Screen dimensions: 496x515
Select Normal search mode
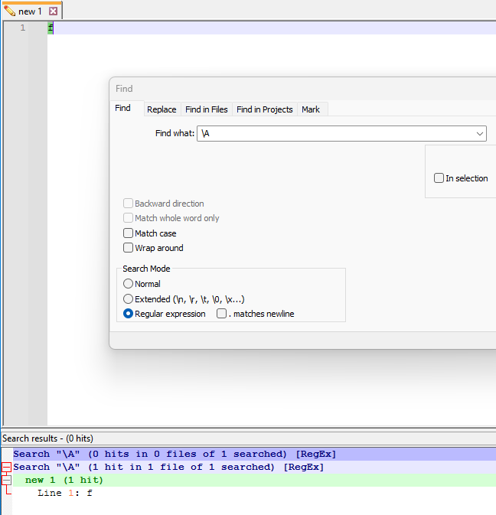(x=129, y=284)
